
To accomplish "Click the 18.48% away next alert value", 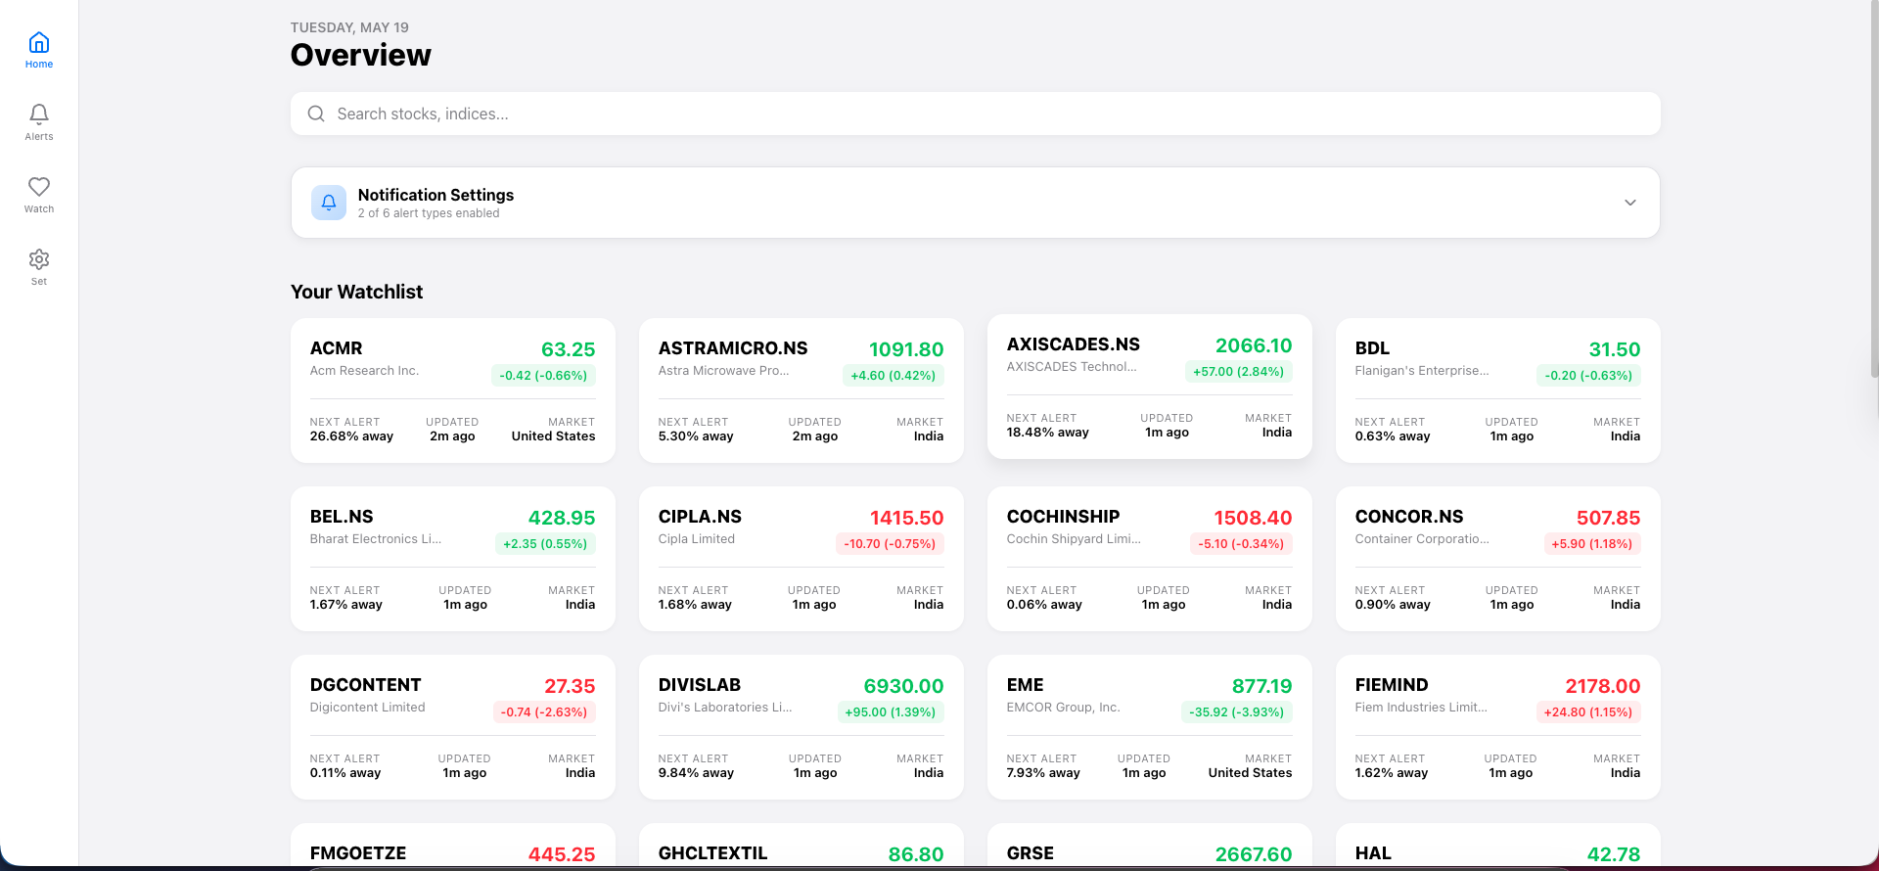I will pyautogui.click(x=1047, y=433).
